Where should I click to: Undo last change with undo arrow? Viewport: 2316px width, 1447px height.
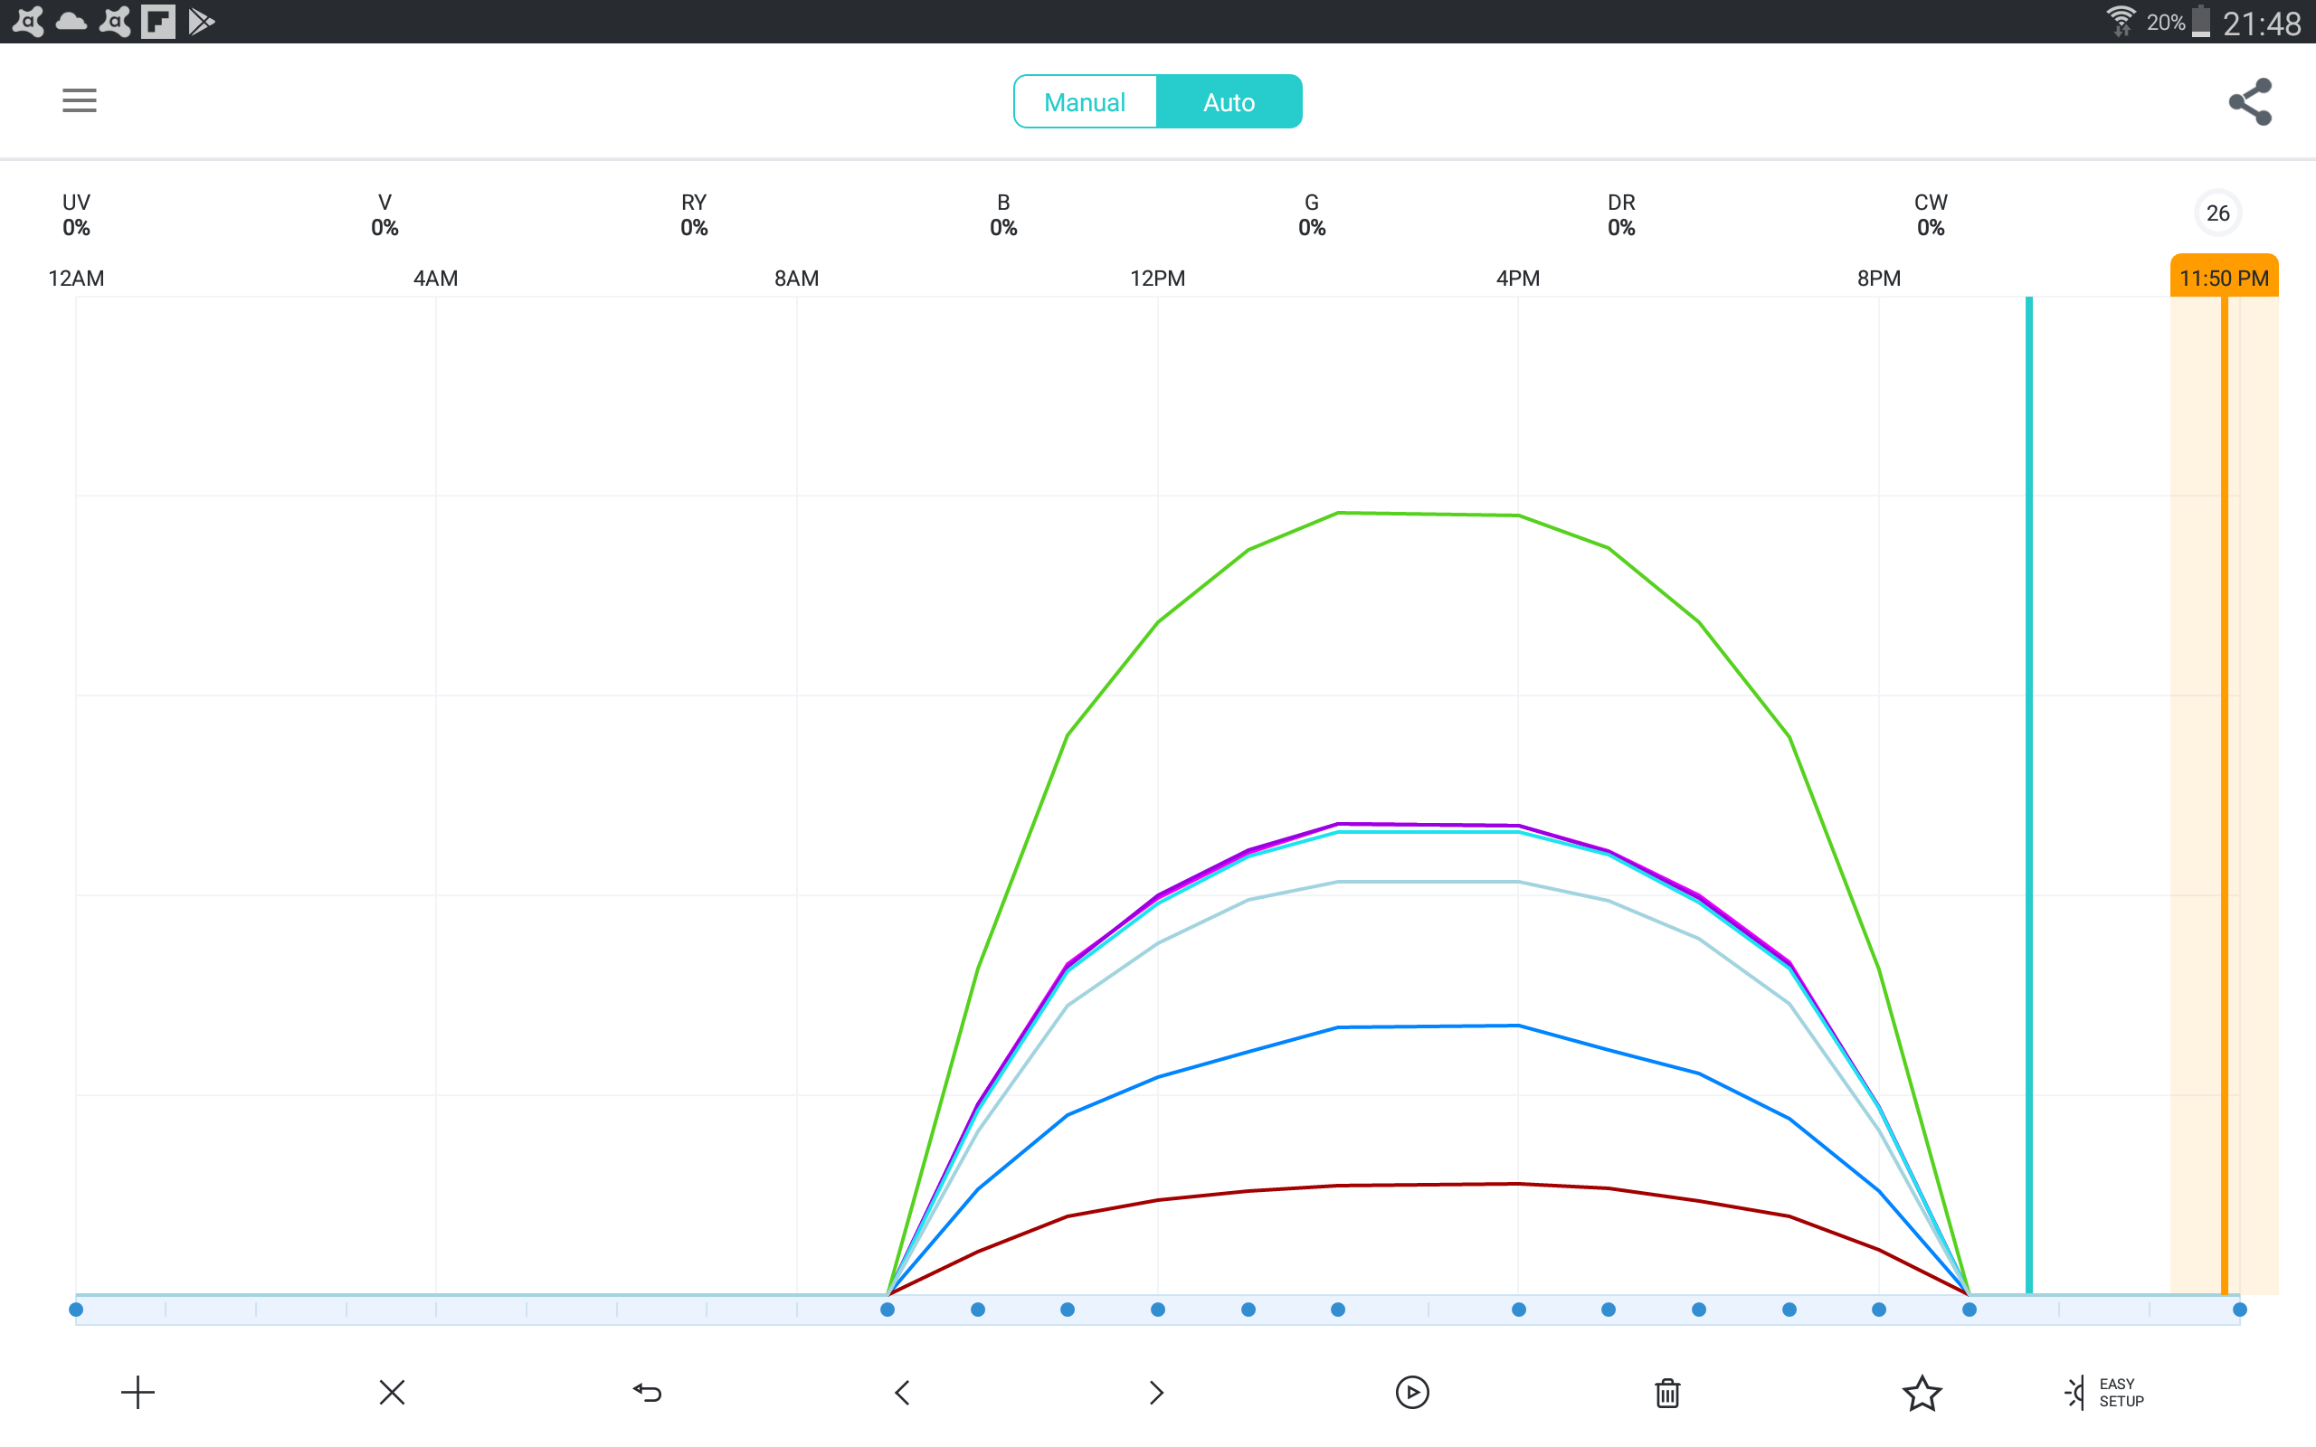coord(648,1393)
